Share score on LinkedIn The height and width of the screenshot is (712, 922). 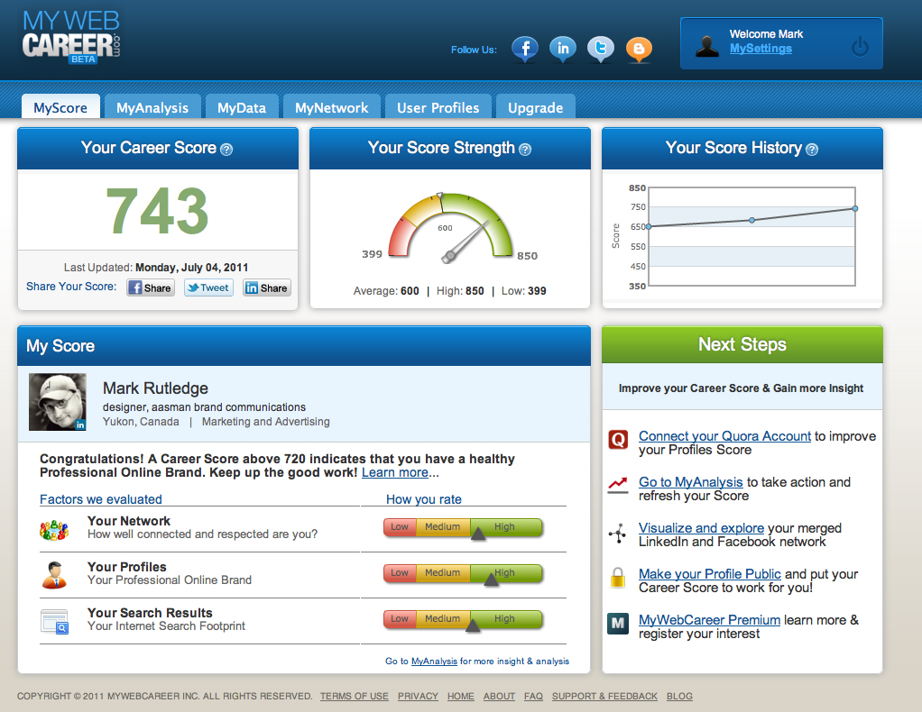coord(267,288)
